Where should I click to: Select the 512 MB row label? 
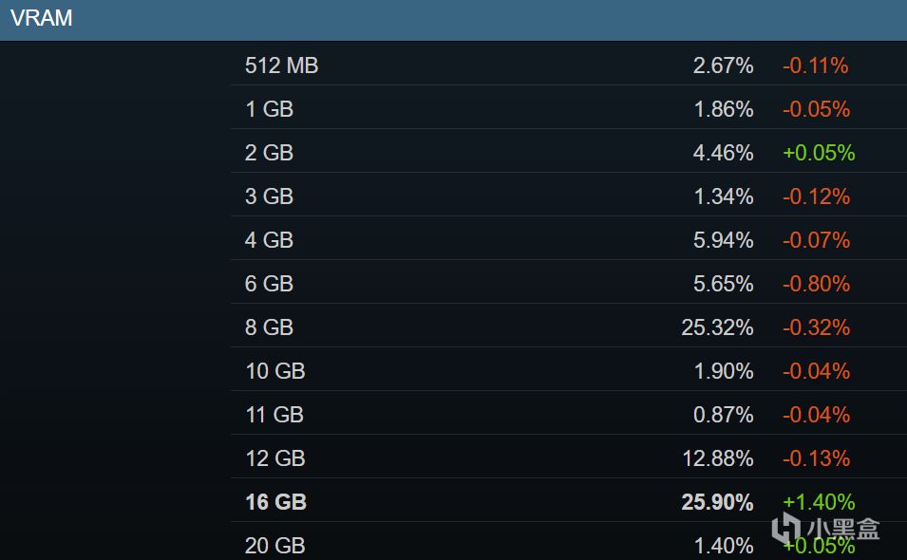[282, 65]
